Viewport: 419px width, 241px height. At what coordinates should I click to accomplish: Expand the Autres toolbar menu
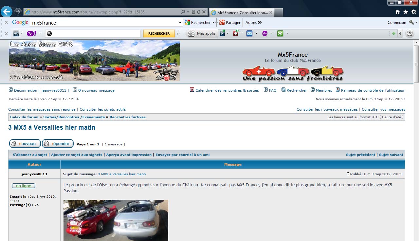point(254,23)
